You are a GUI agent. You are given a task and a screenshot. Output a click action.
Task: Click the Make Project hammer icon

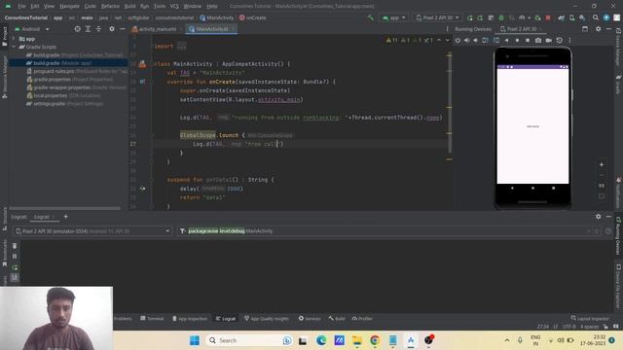coord(371,17)
